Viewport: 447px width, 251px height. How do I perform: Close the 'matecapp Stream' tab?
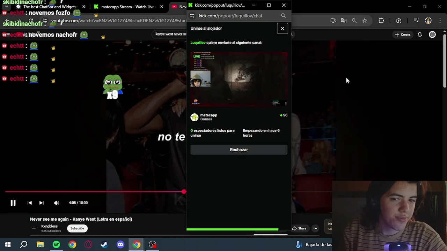[x=162, y=7]
